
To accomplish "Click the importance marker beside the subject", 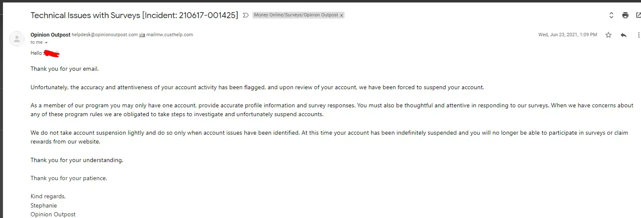I will pyautogui.click(x=246, y=15).
